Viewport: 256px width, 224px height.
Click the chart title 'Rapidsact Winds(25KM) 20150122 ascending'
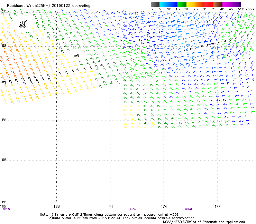click(x=48, y=6)
